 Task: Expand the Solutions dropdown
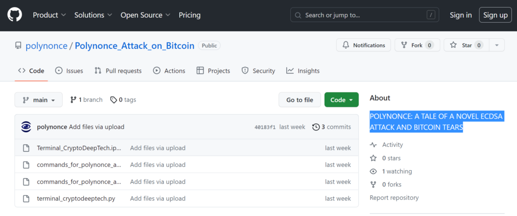pyautogui.click(x=93, y=15)
